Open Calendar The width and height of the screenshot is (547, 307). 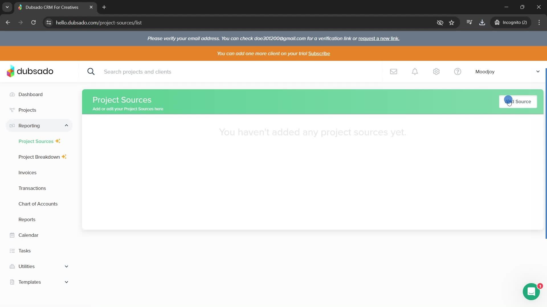click(x=28, y=235)
